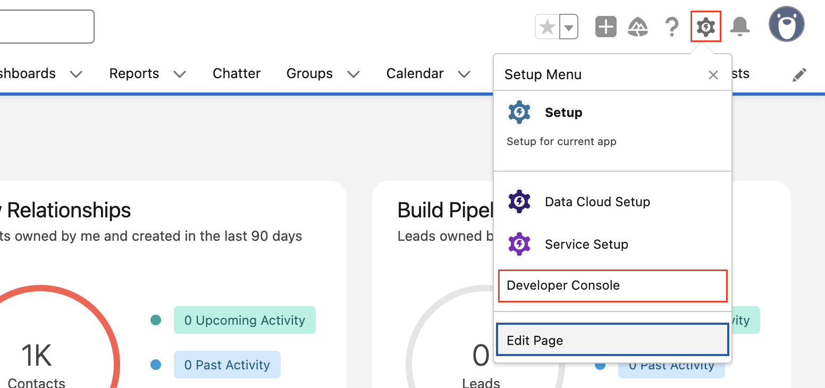Choose Edit Page menu entry

tap(612, 339)
